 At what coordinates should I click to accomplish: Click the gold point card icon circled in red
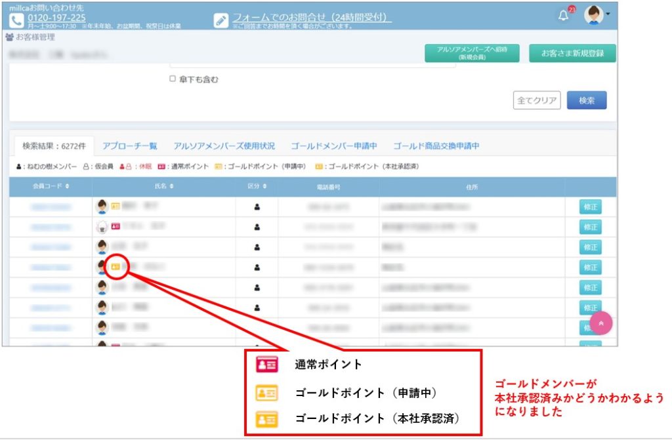pos(115,267)
